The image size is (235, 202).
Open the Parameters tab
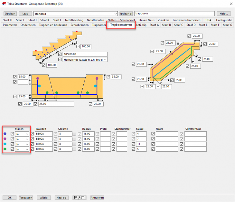(10, 25)
